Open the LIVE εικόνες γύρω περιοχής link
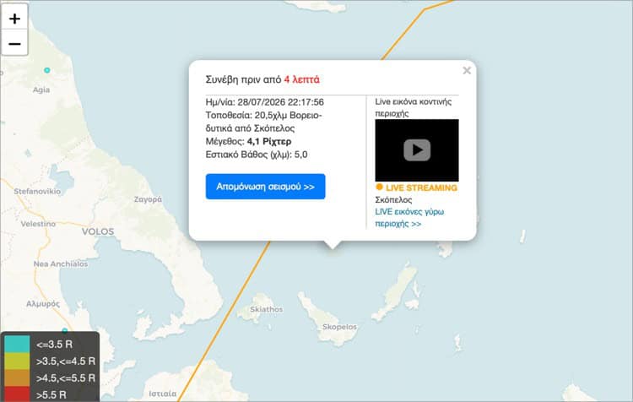 click(409, 217)
